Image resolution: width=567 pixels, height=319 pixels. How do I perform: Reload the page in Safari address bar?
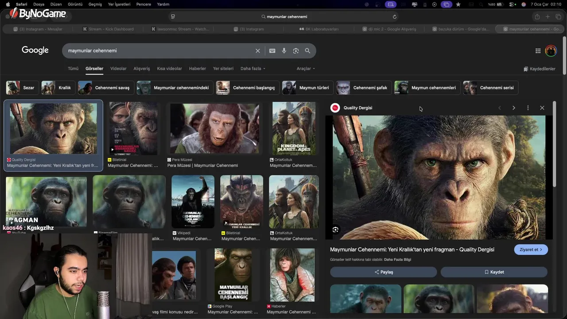click(x=395, y=16)
